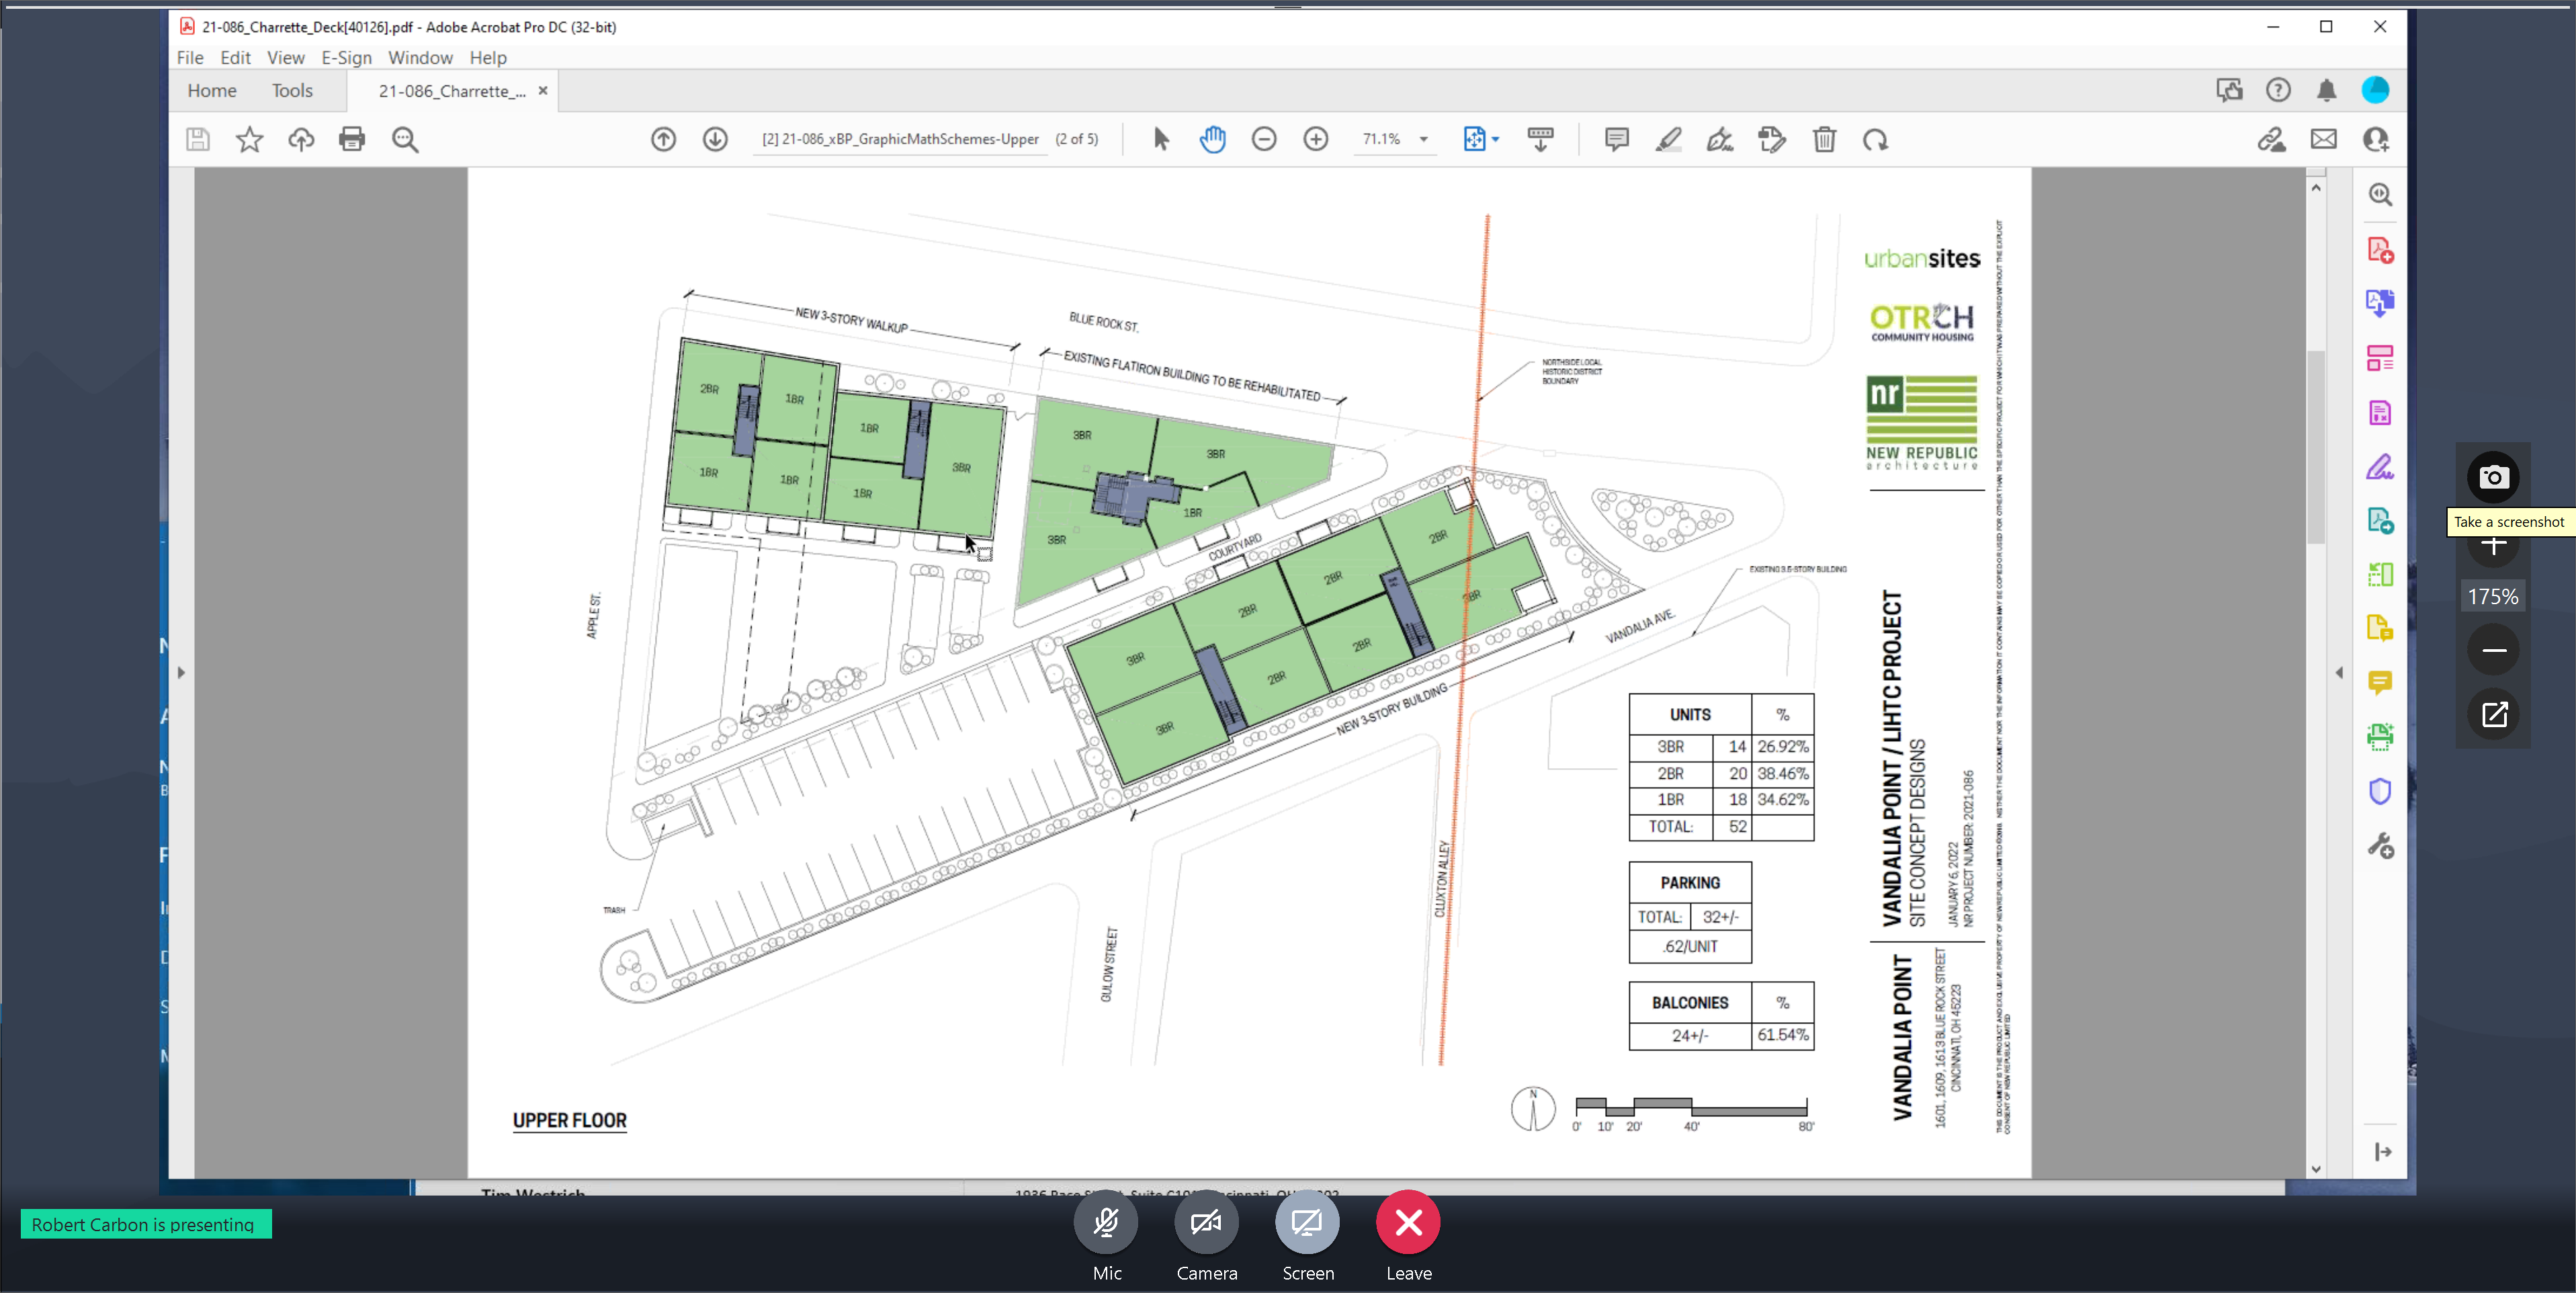The width and height of the screenshot is (2576, 1293).
Task: Take a screenshot with the camera button
Action: click(x=2493, y=477)
